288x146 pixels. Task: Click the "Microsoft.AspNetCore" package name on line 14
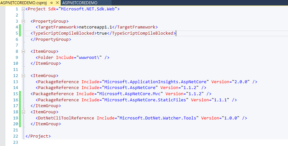(130, 88)
